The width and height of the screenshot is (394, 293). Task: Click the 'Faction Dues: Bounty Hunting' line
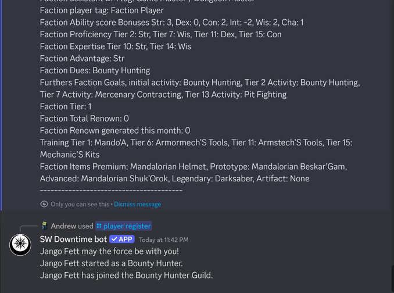95,70
